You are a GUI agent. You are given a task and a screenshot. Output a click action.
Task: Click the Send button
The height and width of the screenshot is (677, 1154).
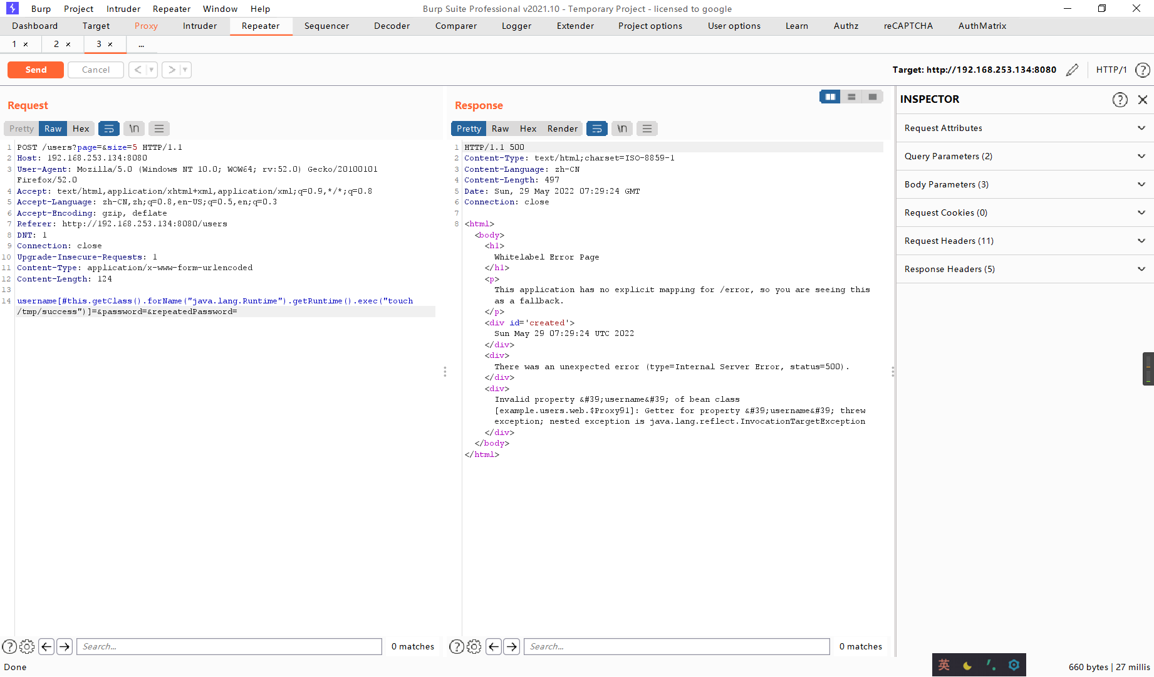35,70
